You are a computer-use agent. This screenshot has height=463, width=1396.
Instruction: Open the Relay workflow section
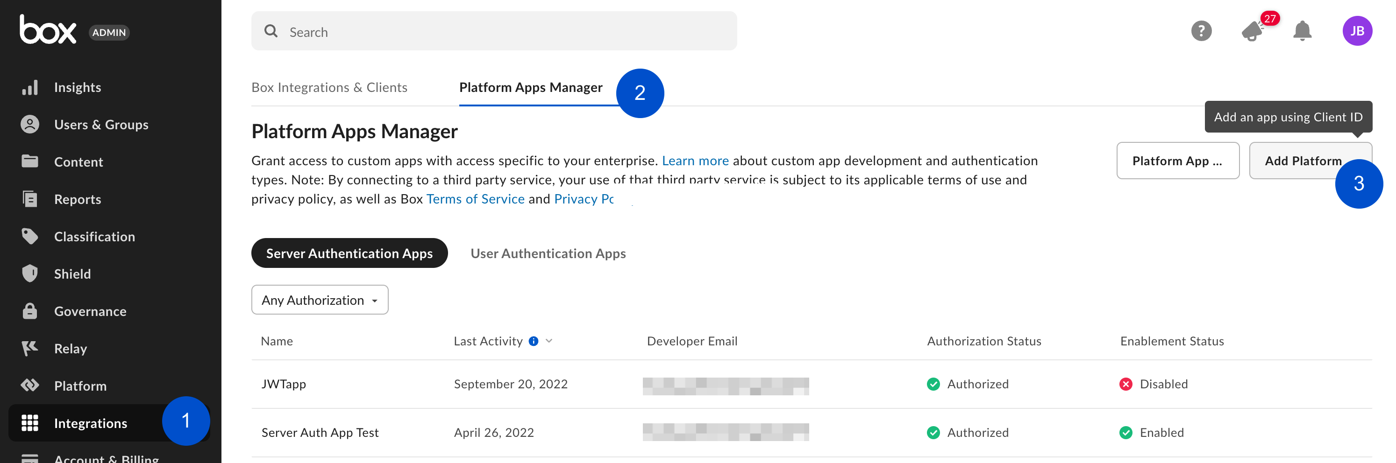coord(70,348)
